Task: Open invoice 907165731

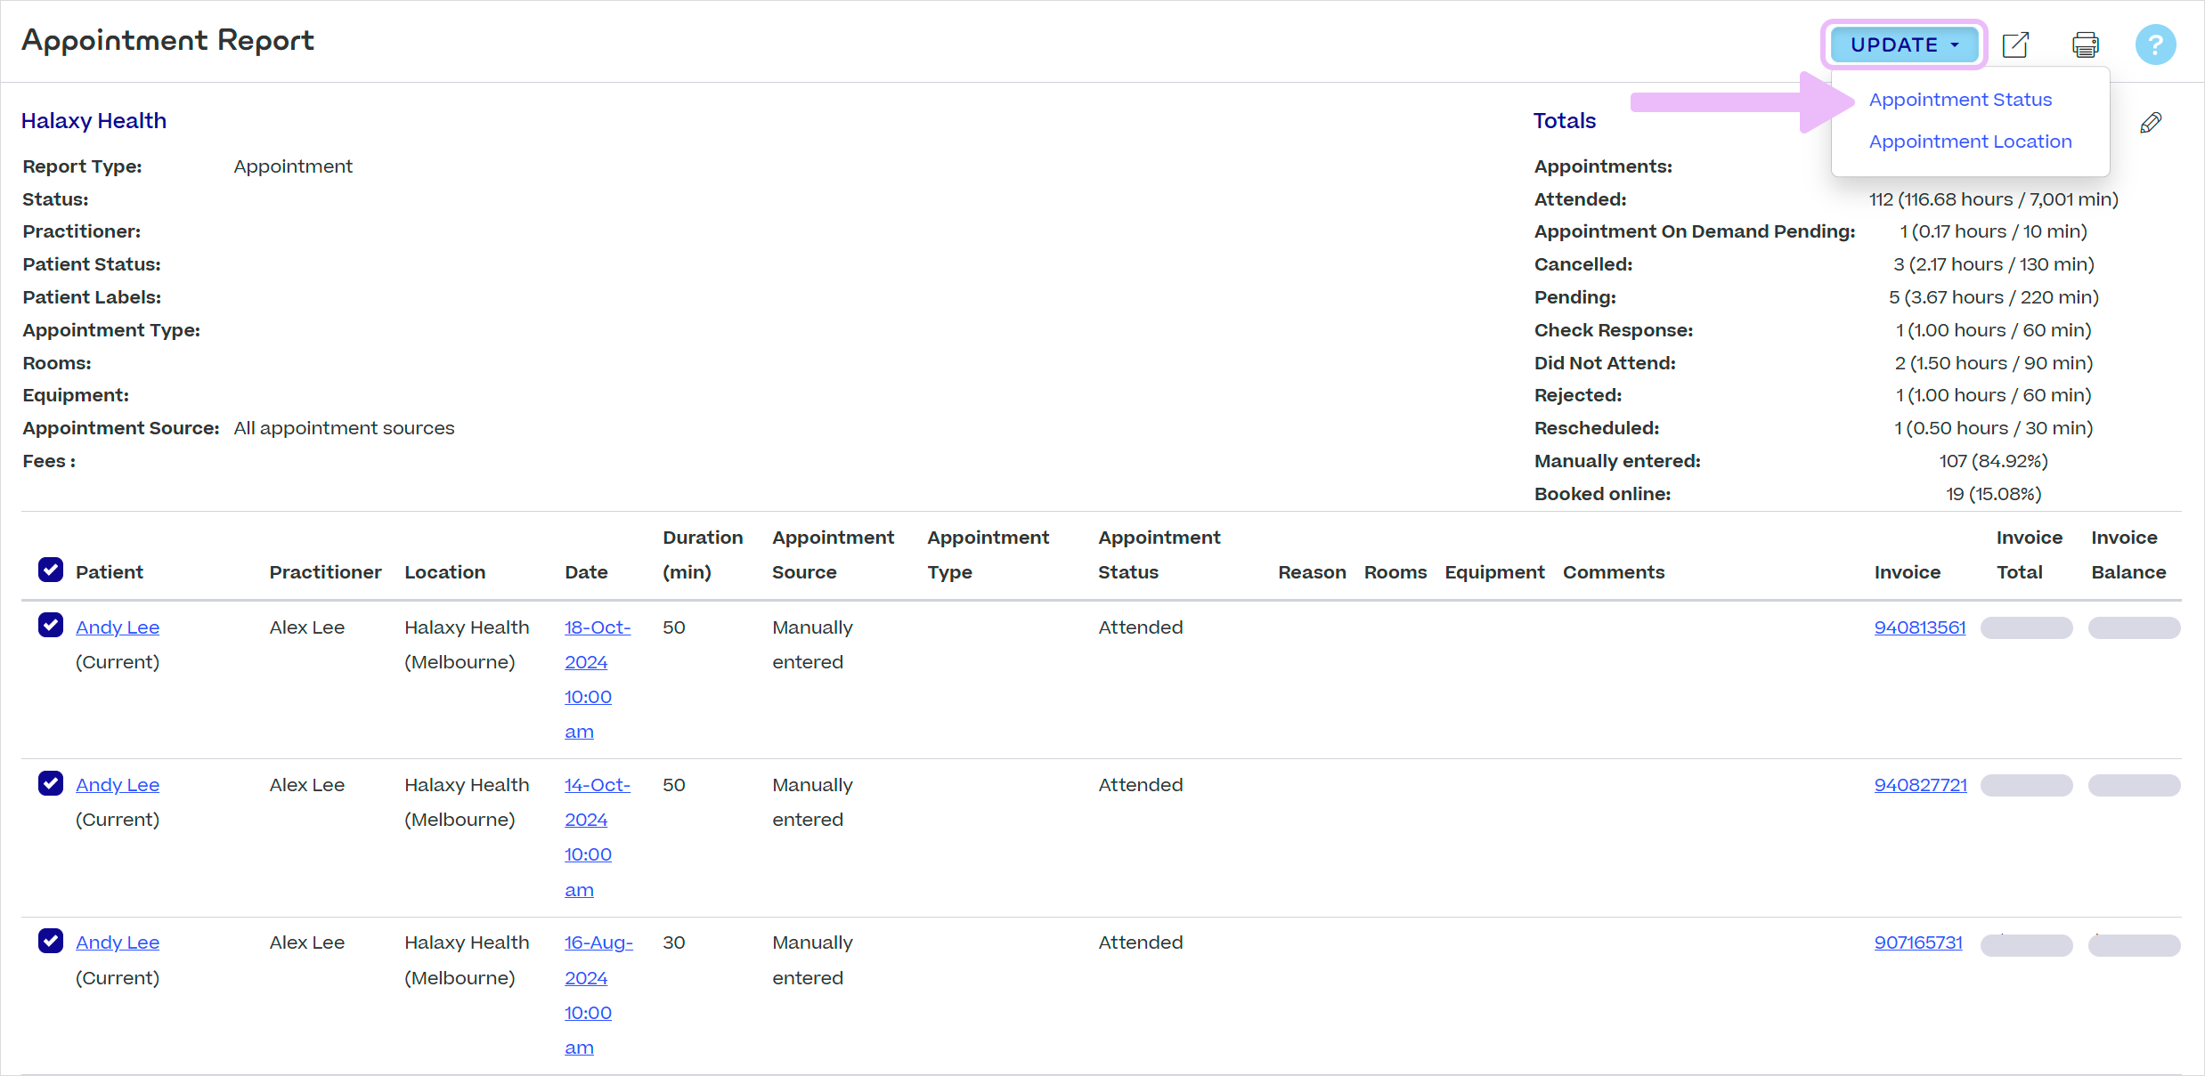Action: click(x=1918, y=942)
